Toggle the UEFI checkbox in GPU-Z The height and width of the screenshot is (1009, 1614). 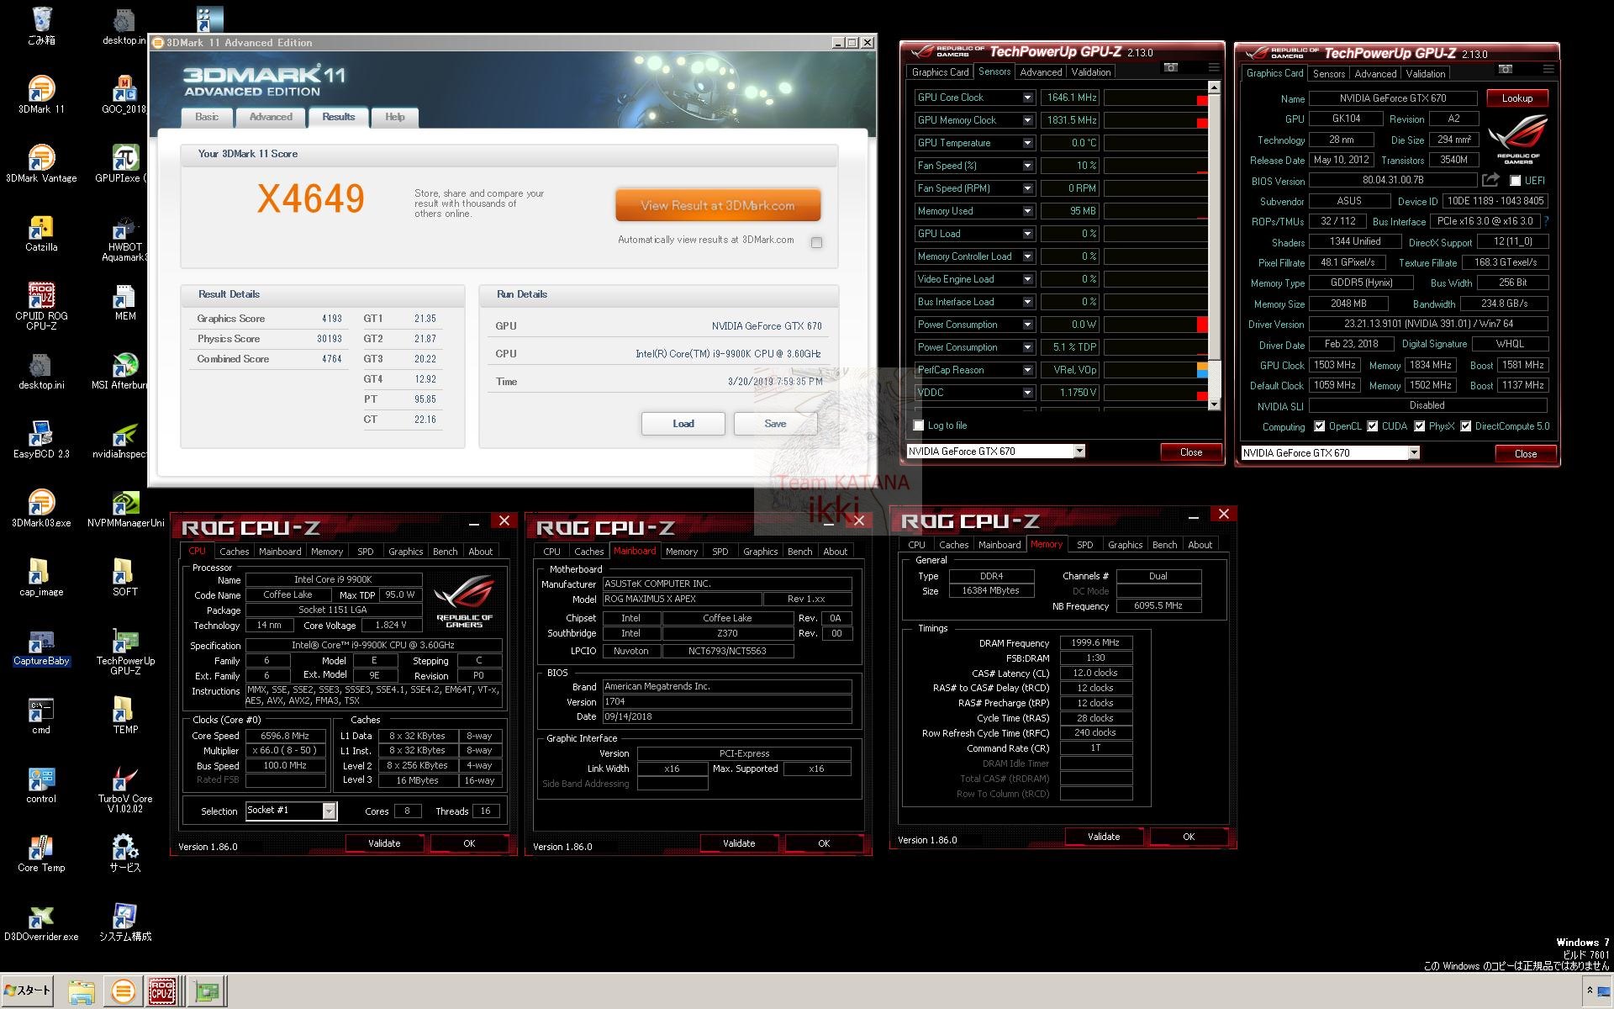[x=1515, y=181]
